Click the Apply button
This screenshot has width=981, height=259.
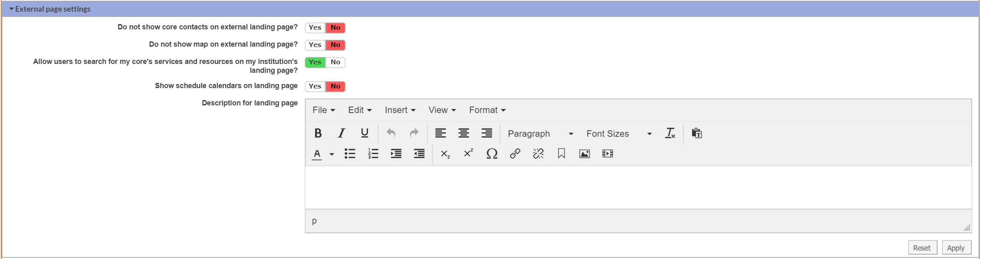956,248
